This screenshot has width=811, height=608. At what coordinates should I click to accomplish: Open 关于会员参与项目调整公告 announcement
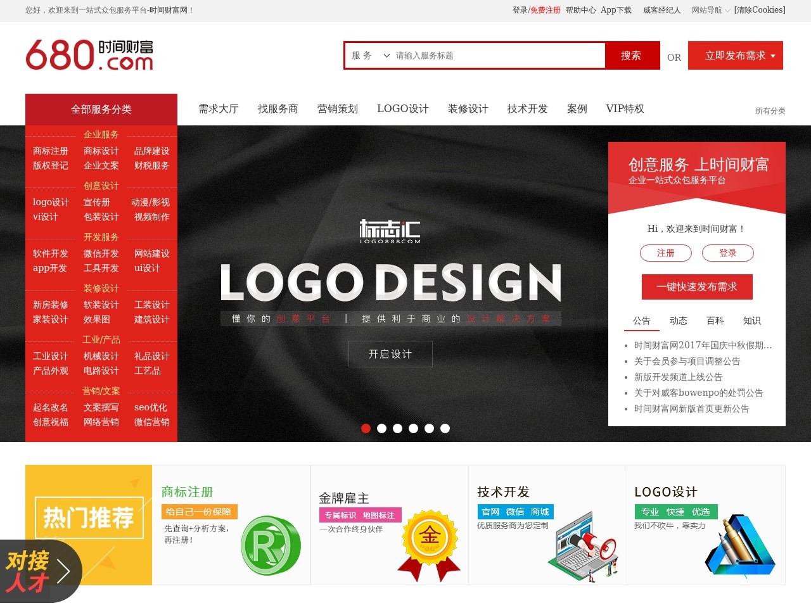[x=687, y=362]
